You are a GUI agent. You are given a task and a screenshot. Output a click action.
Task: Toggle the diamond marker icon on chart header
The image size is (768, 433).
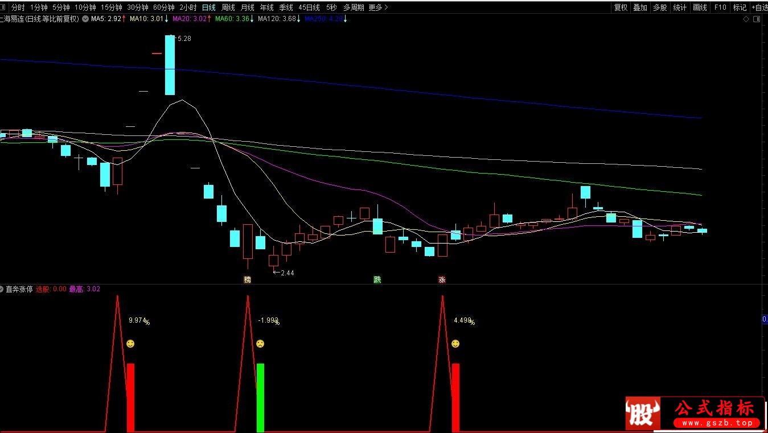[x=746, y=19]
